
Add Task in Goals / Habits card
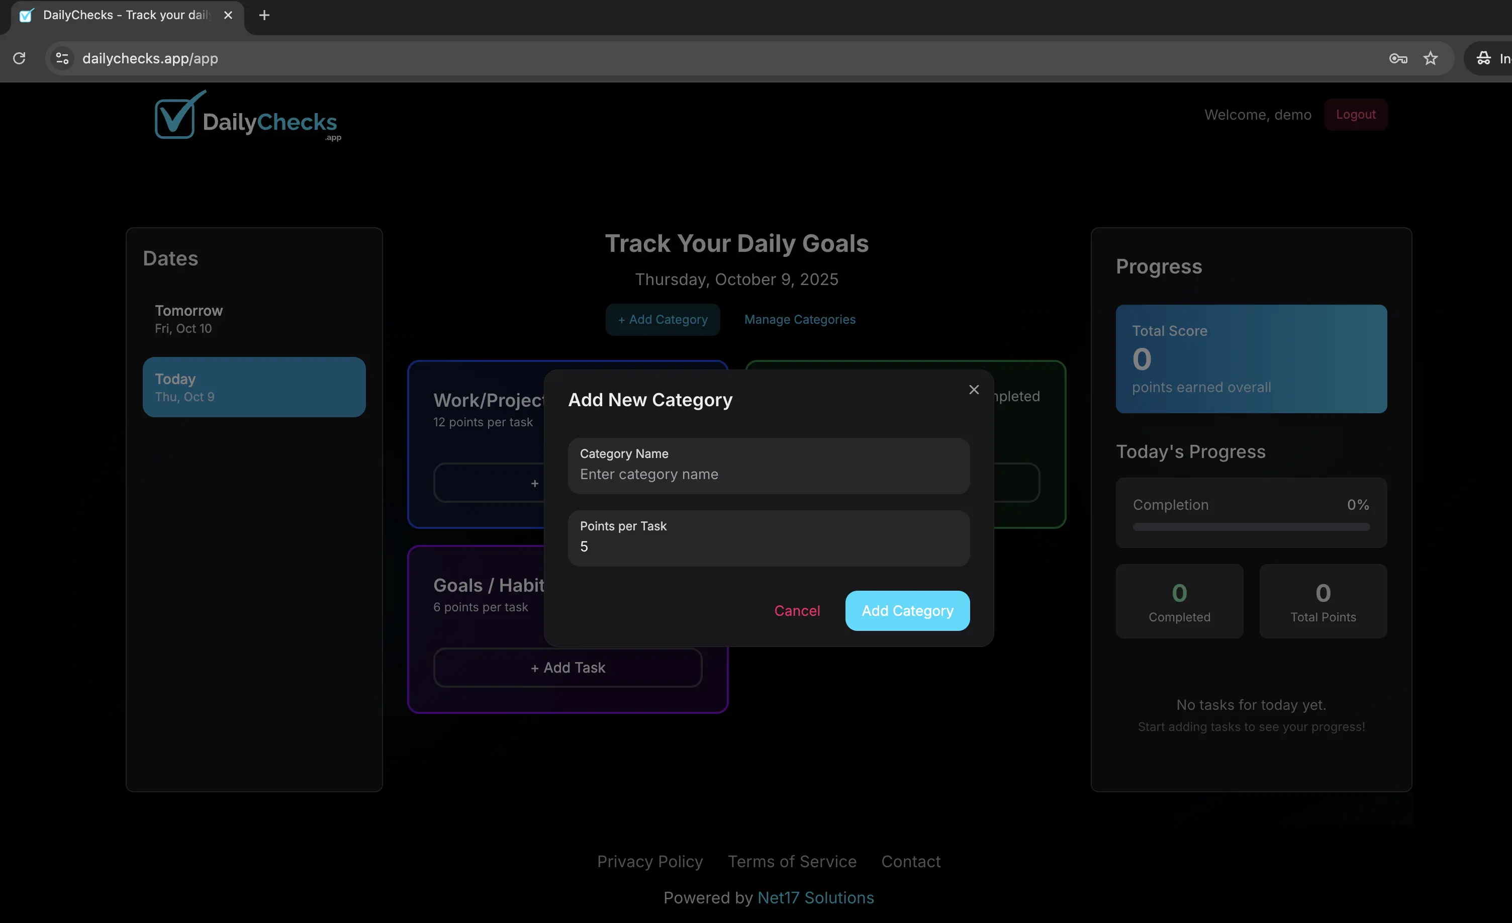(x=567, y=668)
